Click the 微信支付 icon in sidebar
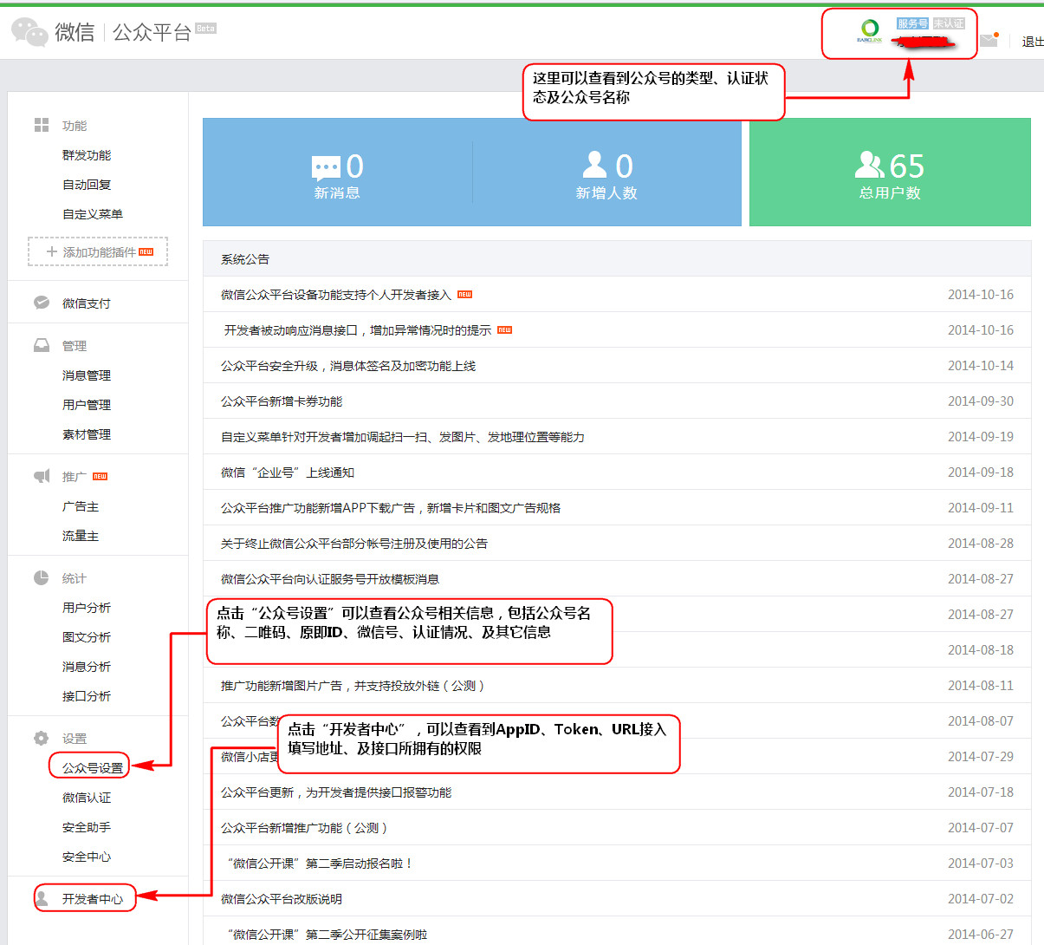This screenshot has height=945, width=1044. point(42,303)
